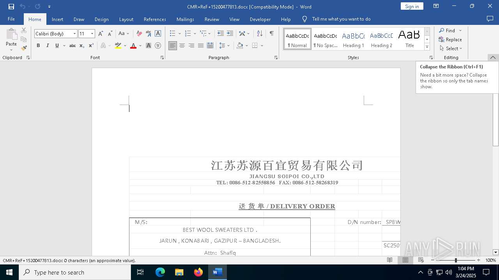Viewport: 499px width, 280px height.
Task: Open the File tab
Action: [11, 19]
